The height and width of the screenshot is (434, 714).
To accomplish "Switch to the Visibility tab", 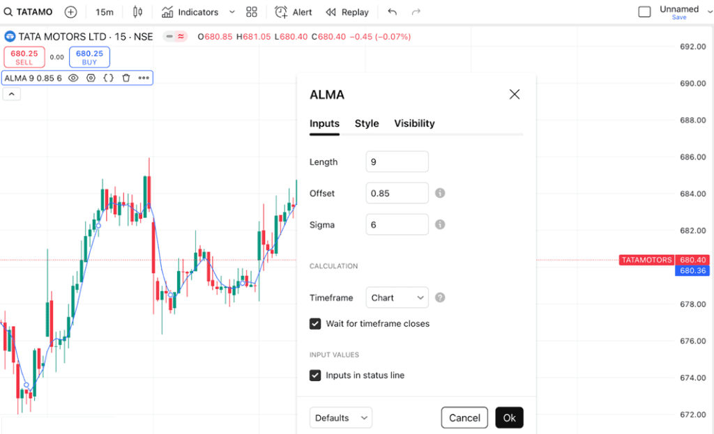I will pos(414,123).
